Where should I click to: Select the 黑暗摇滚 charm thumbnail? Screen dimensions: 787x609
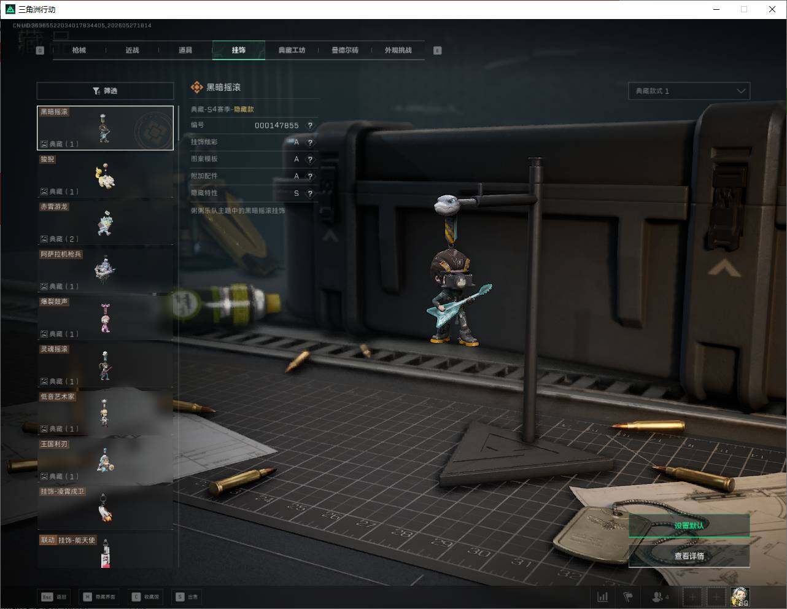[105, 128]
